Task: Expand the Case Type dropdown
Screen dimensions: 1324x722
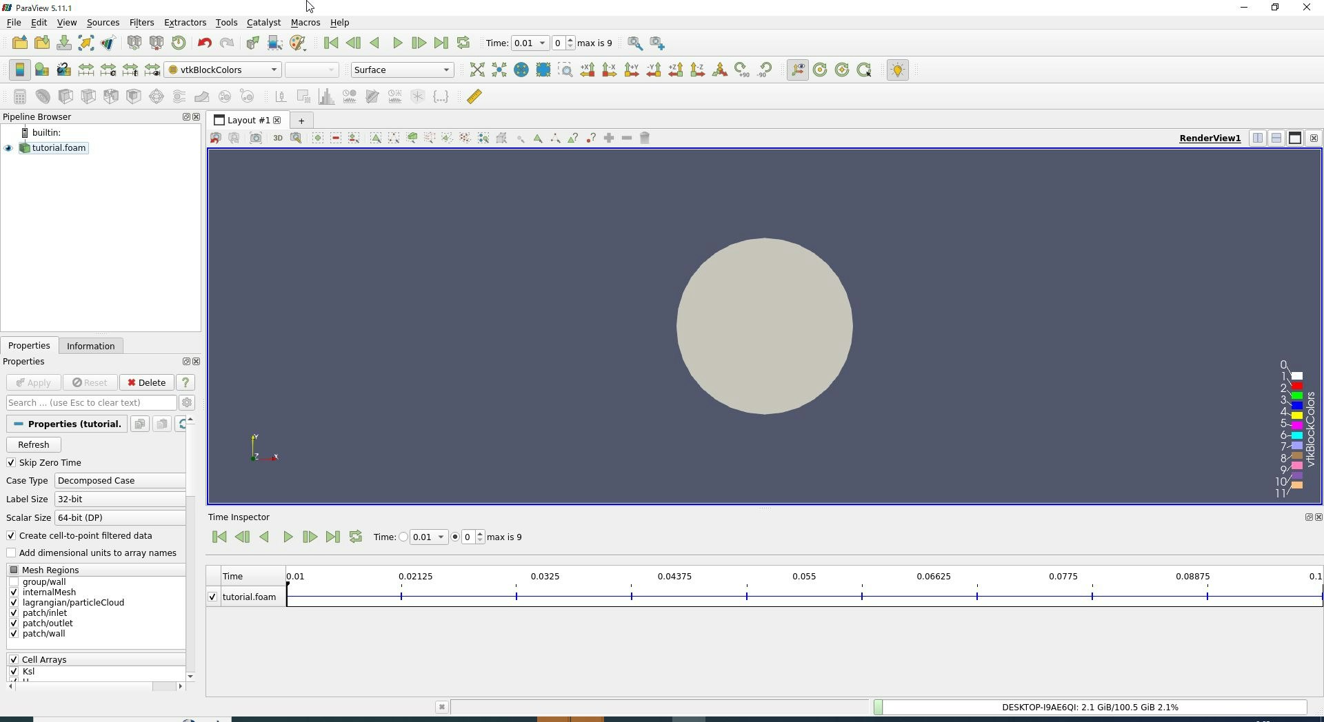Action: point(120,481)
